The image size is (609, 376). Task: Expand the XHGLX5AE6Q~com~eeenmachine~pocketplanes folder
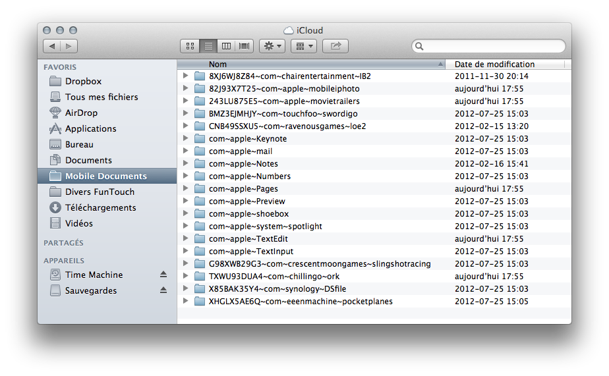(186, 301)
